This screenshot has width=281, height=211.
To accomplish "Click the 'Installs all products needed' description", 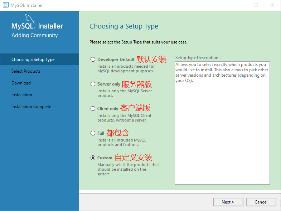I will point(126,68).
